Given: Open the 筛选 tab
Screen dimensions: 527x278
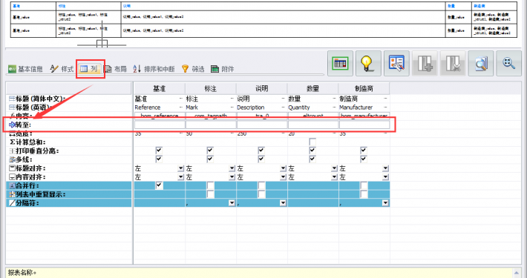Looking at the screenshot, I should [x=193, y=69].
